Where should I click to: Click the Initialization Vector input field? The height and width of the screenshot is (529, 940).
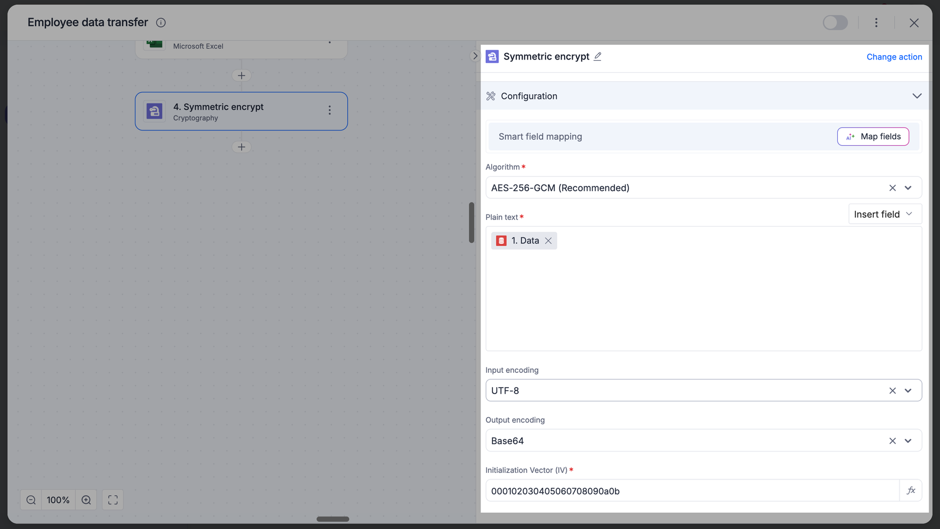[x=692, y=491]
